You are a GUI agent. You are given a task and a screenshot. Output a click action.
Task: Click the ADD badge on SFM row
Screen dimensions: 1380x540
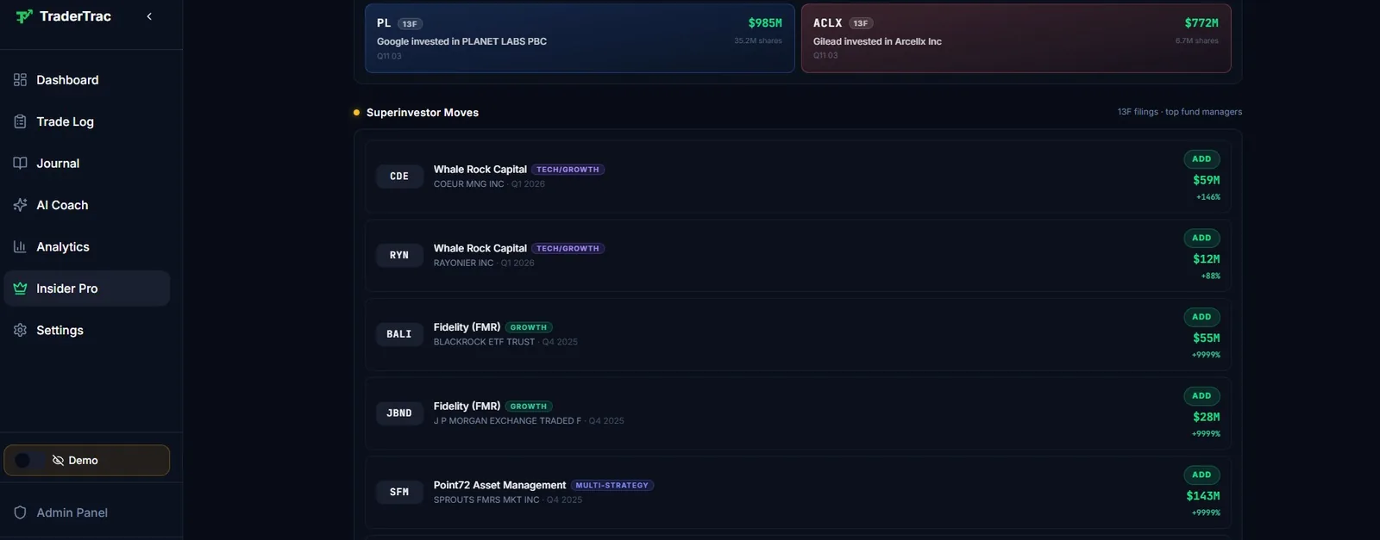click(x=1201, y=475)
